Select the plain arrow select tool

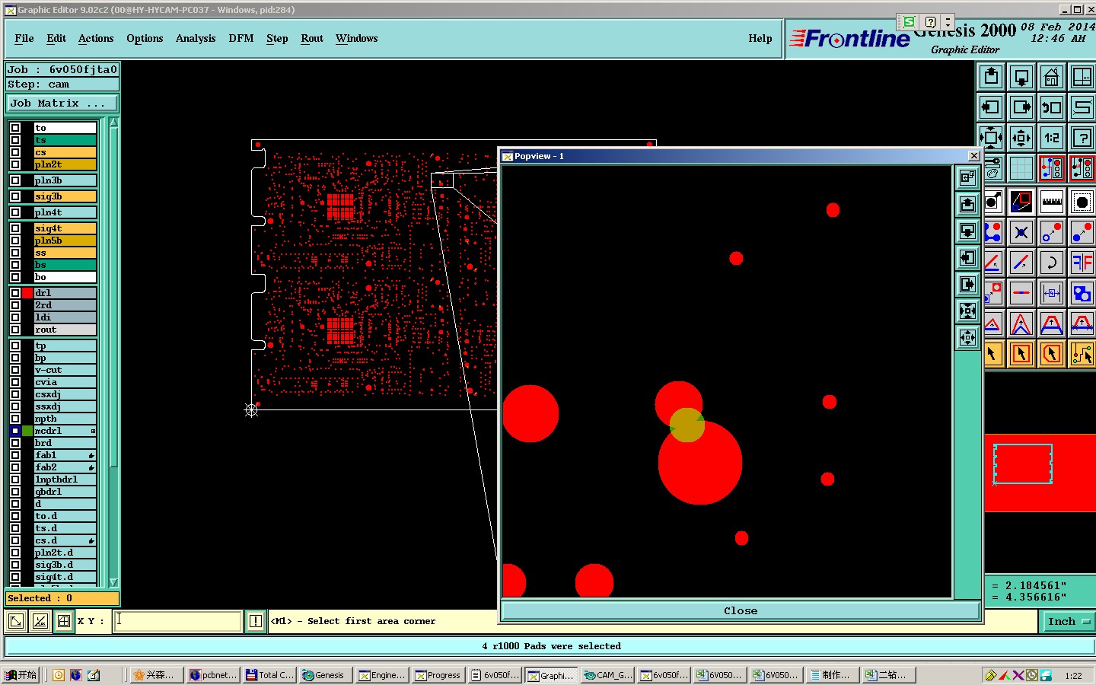point(992,354)
